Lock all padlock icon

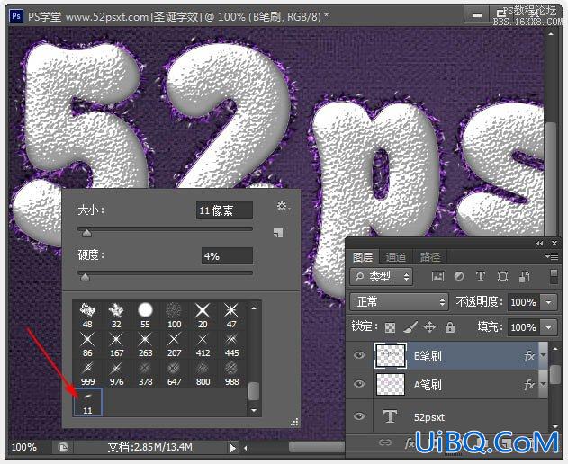coord(450,327)
